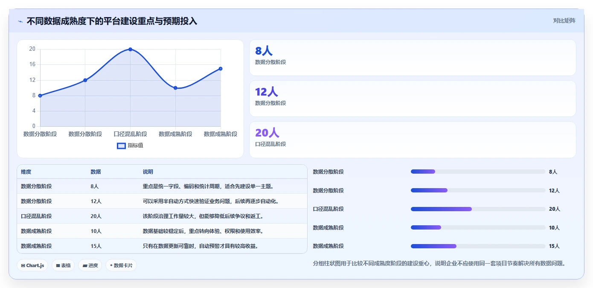Select the Chart.js chip
This screenshot has height=288, width=593.
coord(32,265)
